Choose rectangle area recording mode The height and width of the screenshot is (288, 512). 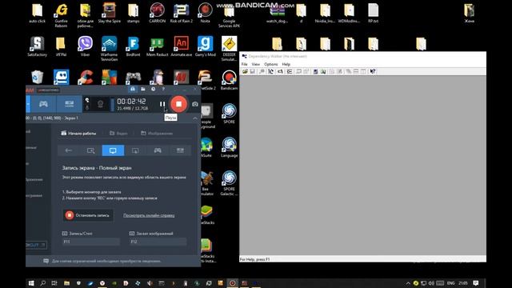pyautogui.click(x=90, y=150)
